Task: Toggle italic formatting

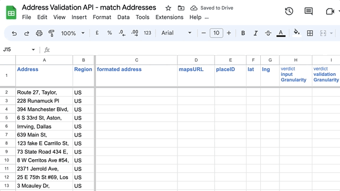Action: (x=256, y=33)
